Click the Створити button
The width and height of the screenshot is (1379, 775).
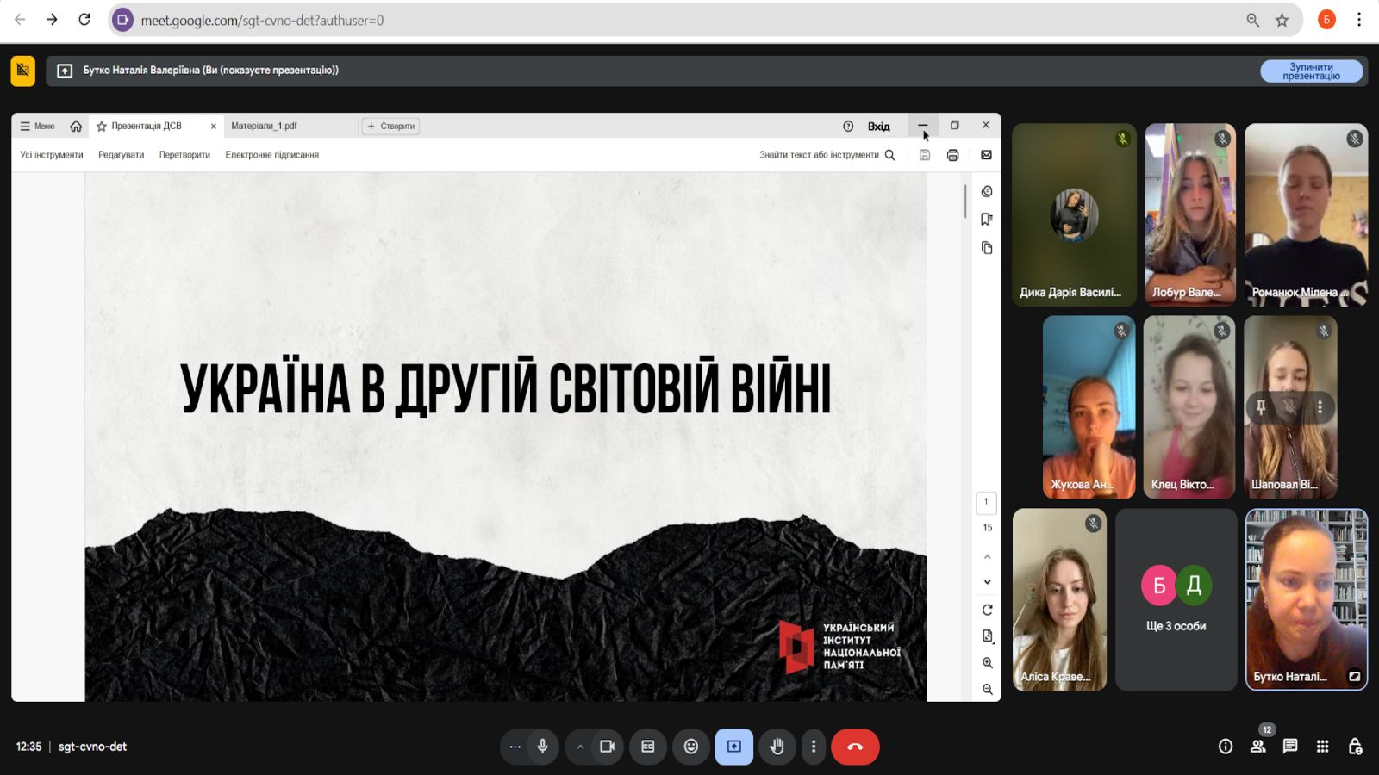(391, 126)
